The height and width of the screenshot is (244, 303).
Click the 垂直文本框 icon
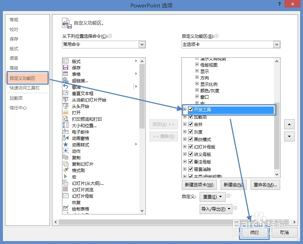coord(66,93)
